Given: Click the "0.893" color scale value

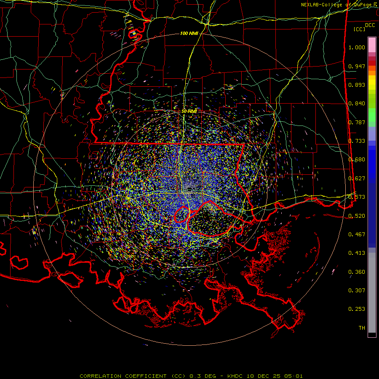Looking at the screenshot, I should [357, 85].
